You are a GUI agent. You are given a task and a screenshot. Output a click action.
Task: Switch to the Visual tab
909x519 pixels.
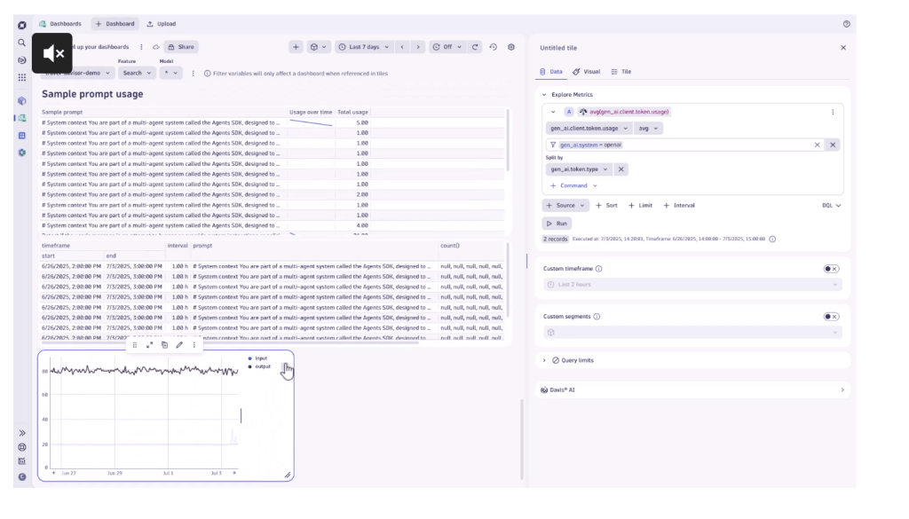(587, 72)
